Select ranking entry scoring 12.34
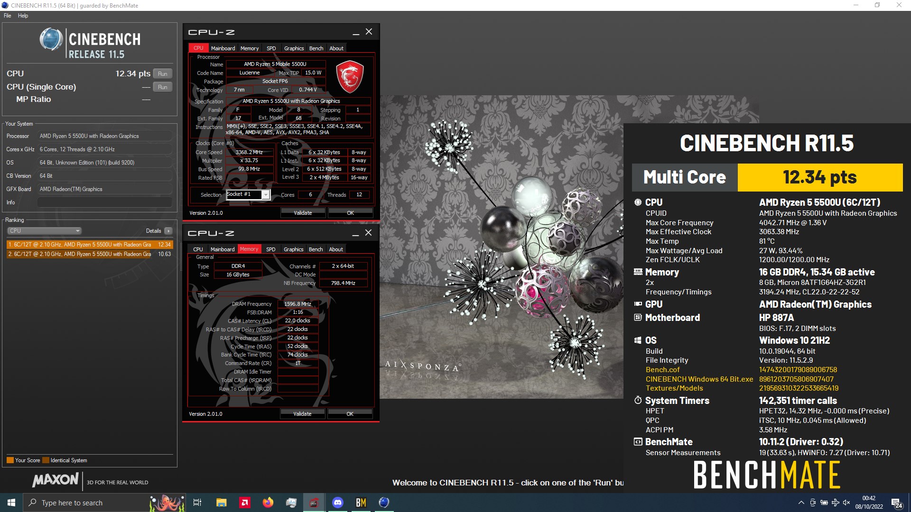 [x=90, y=245]
